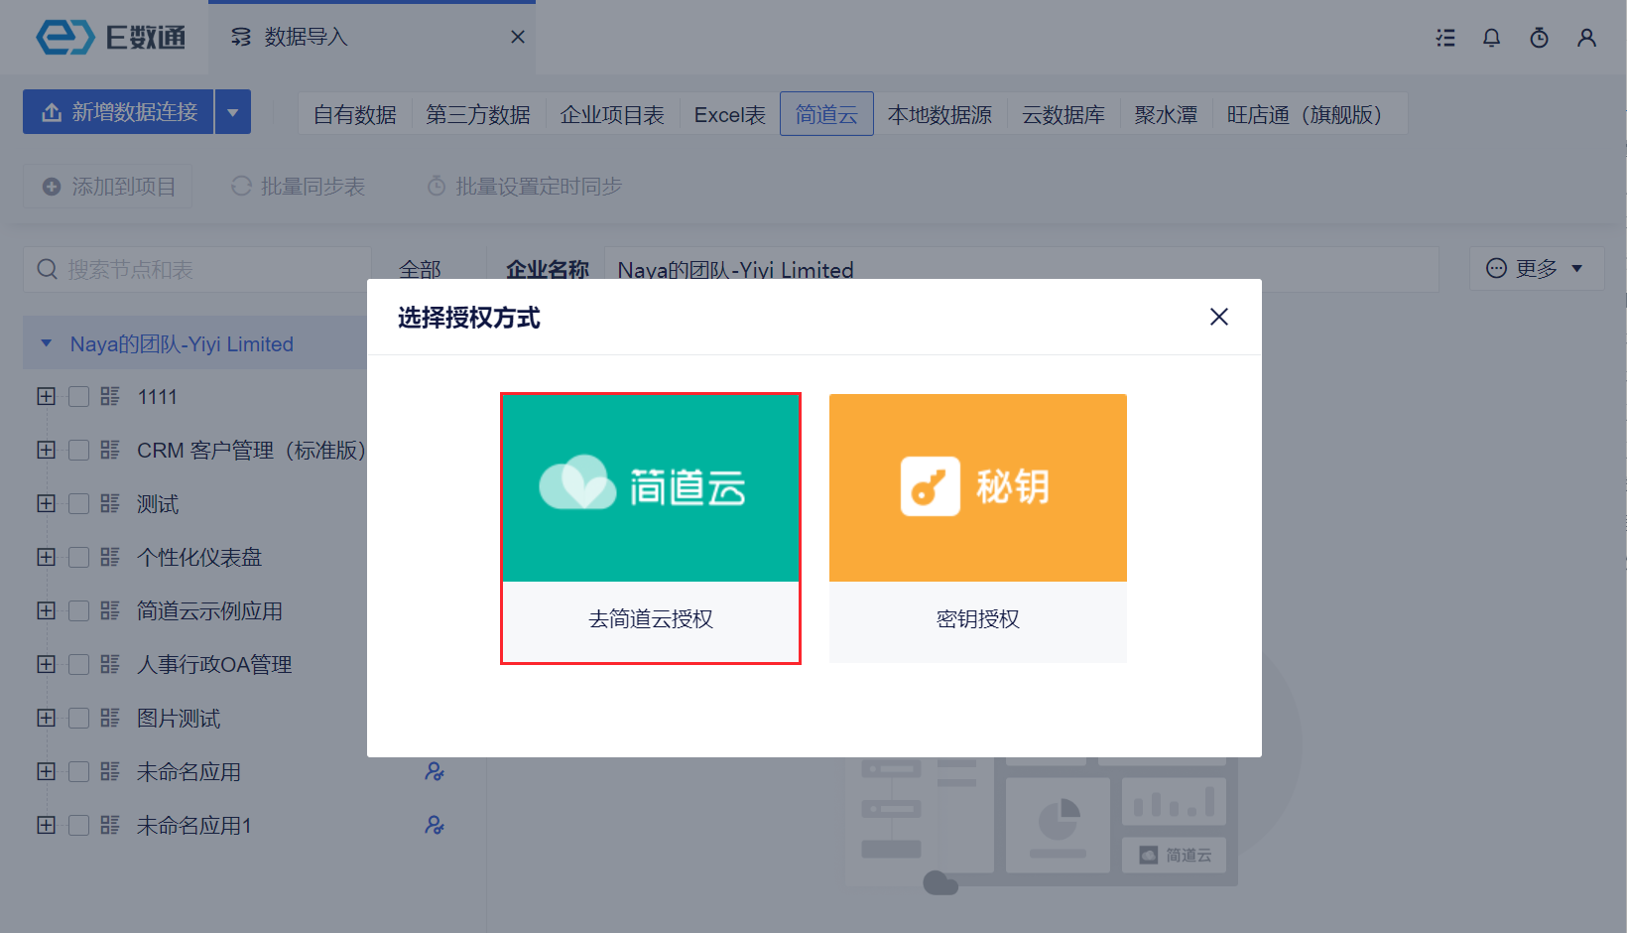Tick the checkbox for 人事行政OA管理
The width and height of the screenshot is (1627, 933).
click(x=78, y=664)
